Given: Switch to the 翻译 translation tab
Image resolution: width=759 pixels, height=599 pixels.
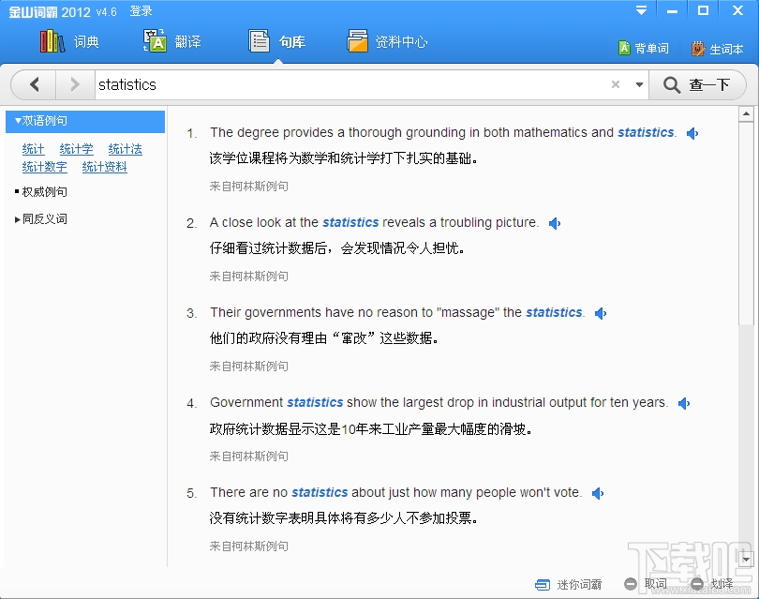Looking at the screenshot, I should (171, 41).
